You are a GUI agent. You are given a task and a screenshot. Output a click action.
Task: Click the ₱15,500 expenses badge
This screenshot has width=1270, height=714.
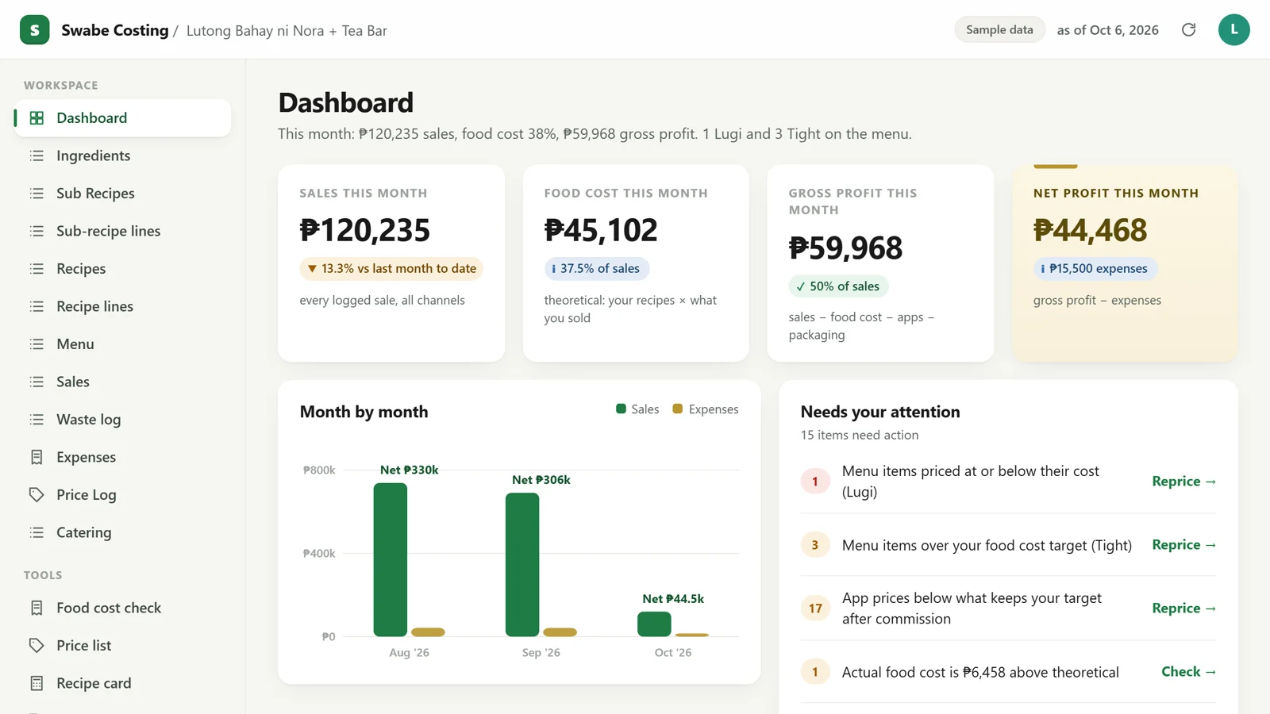[1095, 269]
